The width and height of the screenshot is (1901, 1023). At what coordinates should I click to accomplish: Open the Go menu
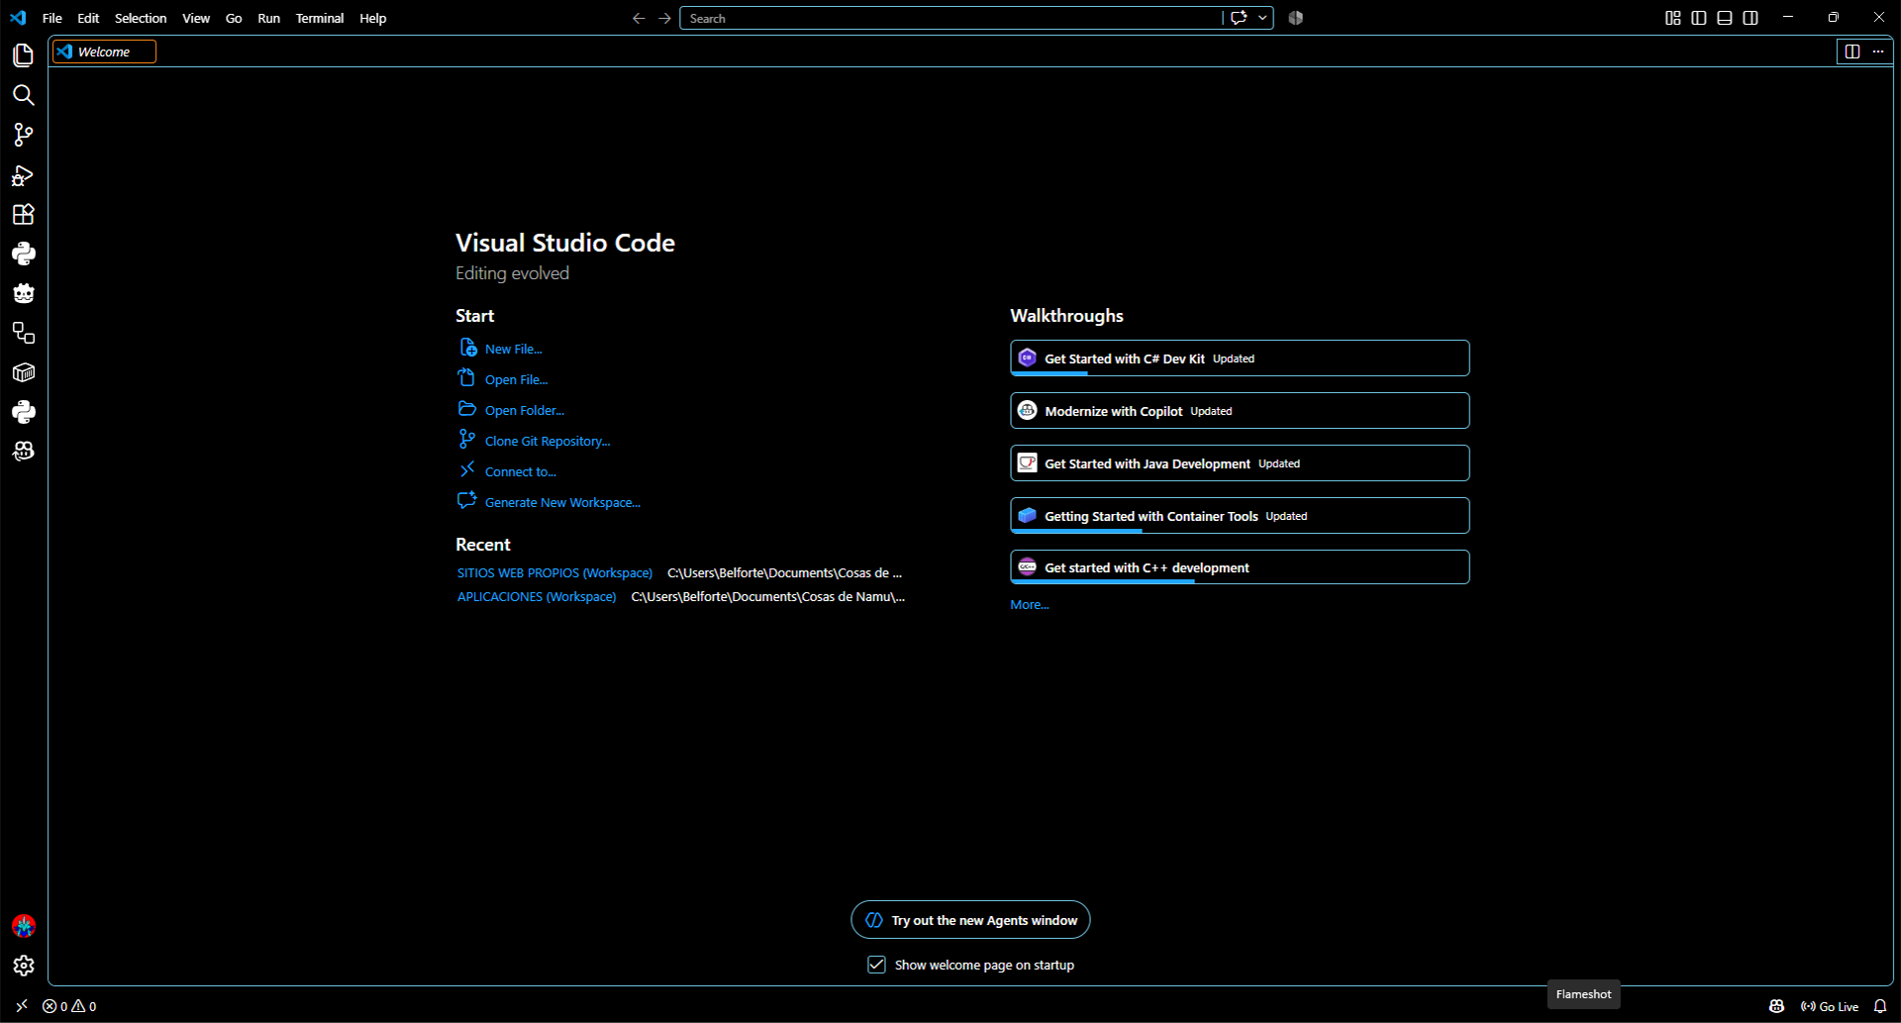click(234, 18)
